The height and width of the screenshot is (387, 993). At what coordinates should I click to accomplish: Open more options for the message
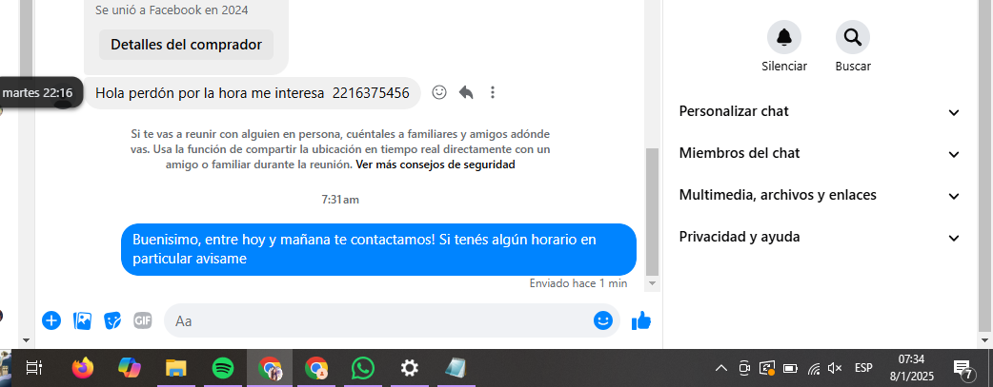tap(493, 92)
